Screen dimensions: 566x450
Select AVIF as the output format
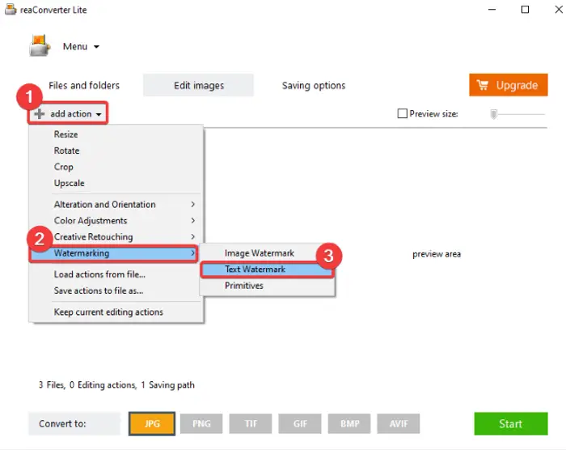point(399,423)
